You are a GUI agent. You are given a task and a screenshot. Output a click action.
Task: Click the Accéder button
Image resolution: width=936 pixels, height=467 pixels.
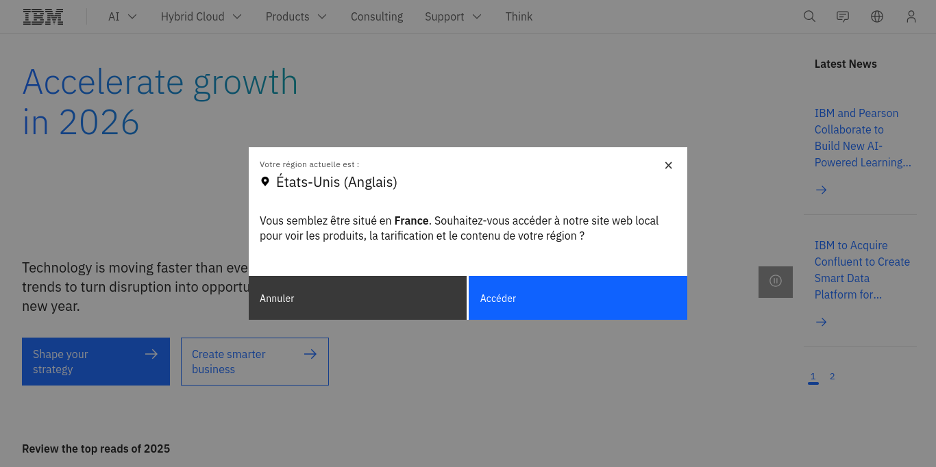pos(578,298)
